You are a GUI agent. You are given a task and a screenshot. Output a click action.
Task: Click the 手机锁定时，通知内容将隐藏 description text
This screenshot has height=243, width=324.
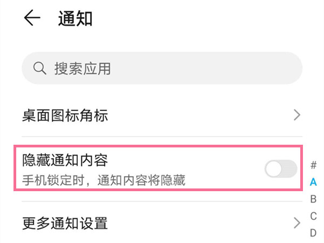(104, 180)
